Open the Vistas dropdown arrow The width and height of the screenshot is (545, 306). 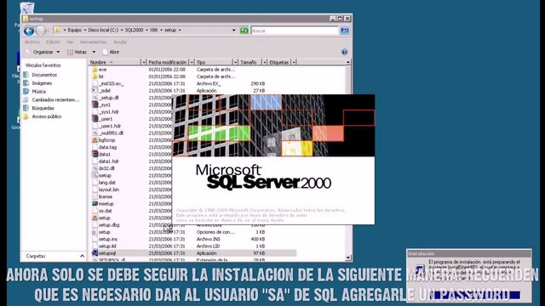(x=94, y=52)
